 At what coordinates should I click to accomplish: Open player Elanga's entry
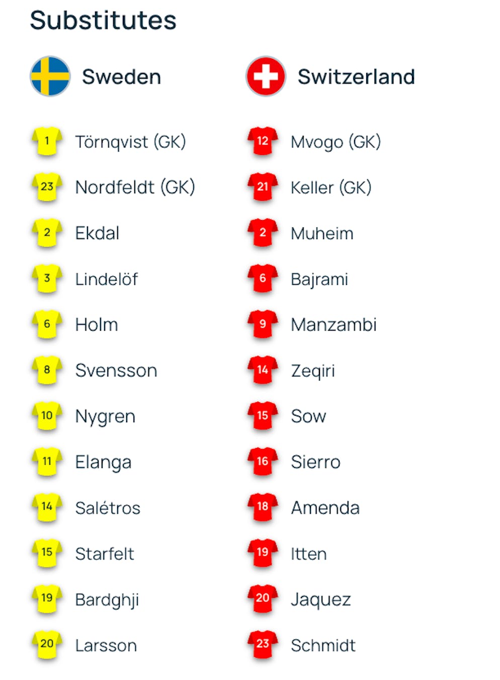coord(103,462)
